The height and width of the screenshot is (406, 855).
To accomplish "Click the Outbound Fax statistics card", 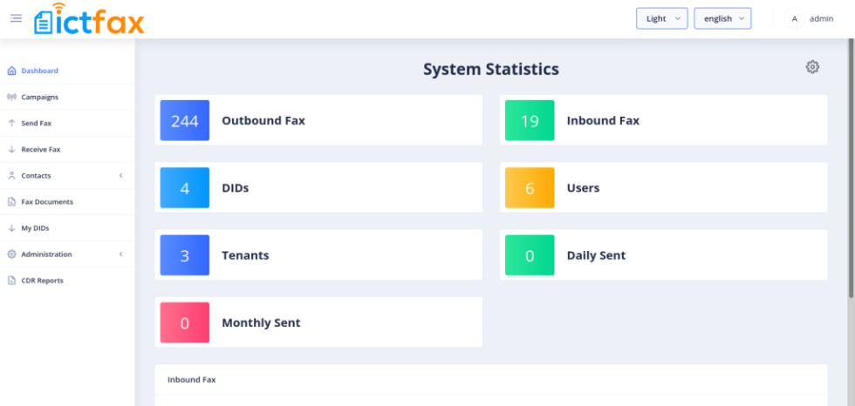I will [x=318, y=120].
